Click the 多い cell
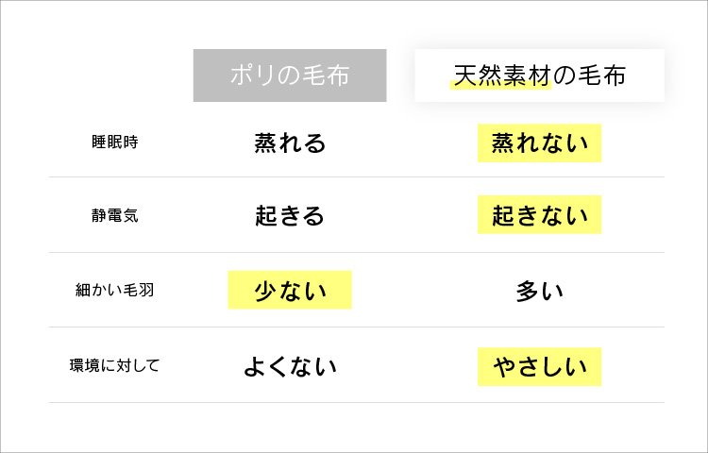708x453 pixels. coord(539,291)
